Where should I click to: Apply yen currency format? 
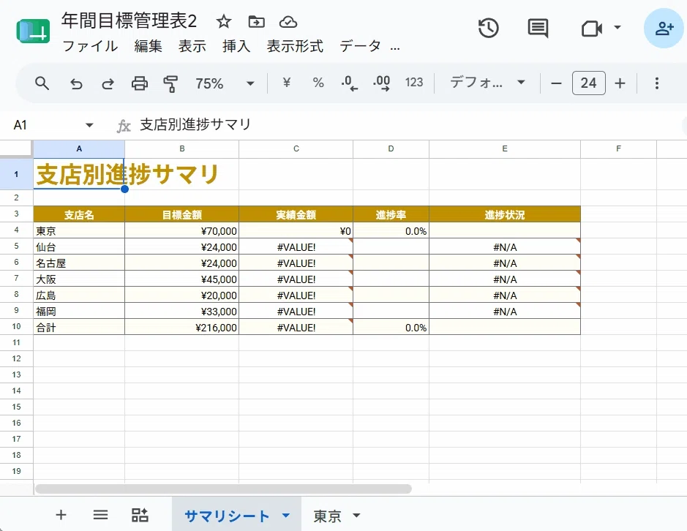[287, 83]
